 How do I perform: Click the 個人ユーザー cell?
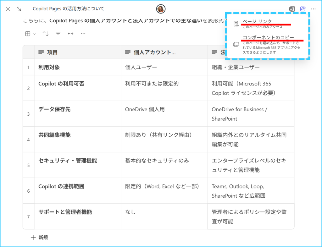click(164, 67)
